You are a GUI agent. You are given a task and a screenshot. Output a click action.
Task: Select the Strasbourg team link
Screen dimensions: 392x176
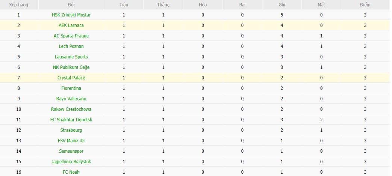pos(71,130)
